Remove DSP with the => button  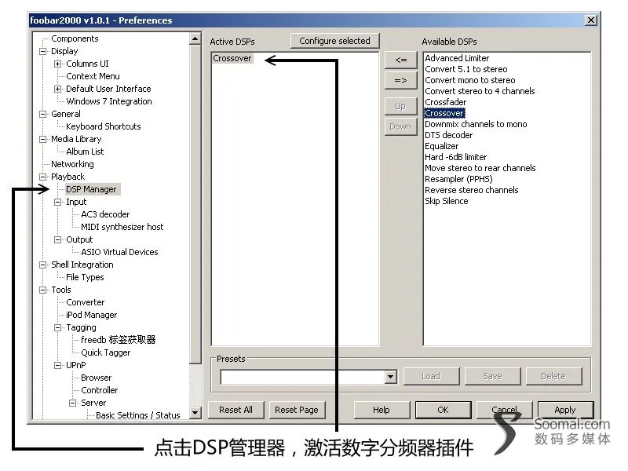[401, 81]
